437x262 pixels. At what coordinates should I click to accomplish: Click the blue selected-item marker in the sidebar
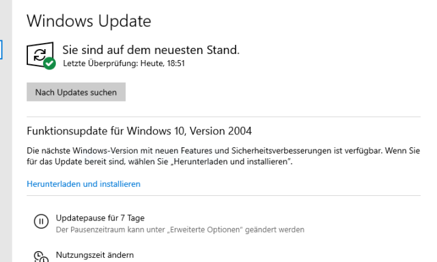1,50
